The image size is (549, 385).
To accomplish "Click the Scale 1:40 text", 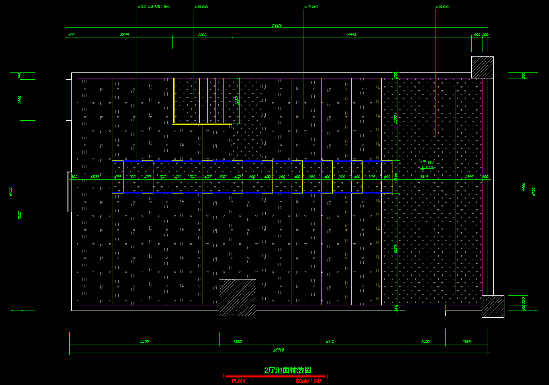I will coord(308,381).
